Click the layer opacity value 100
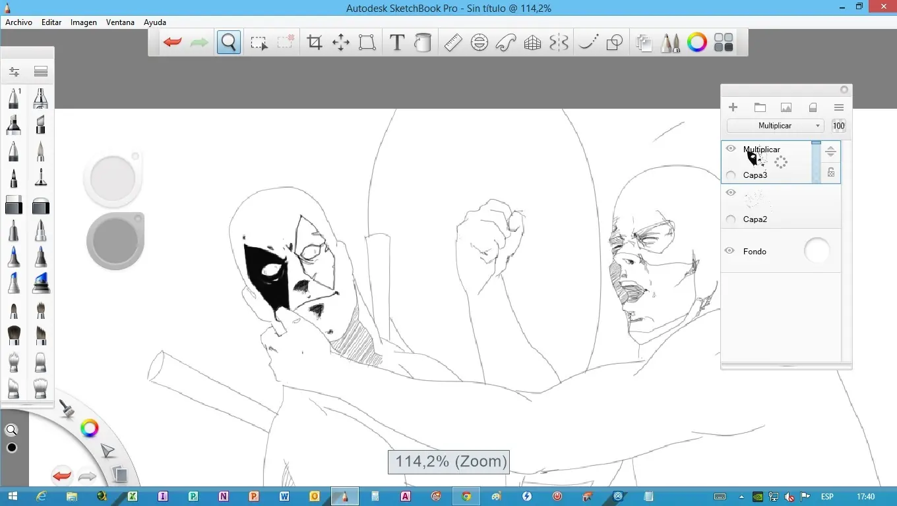 tap(838, 126)
